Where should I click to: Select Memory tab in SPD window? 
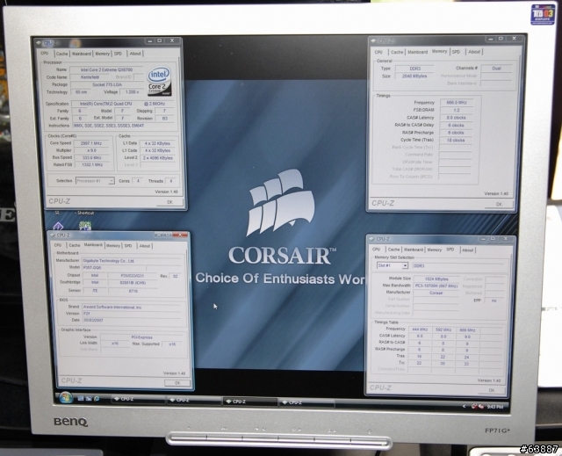(x=434, y=250)
